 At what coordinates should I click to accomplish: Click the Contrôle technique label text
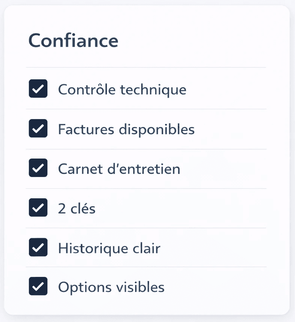coord(122,90)
